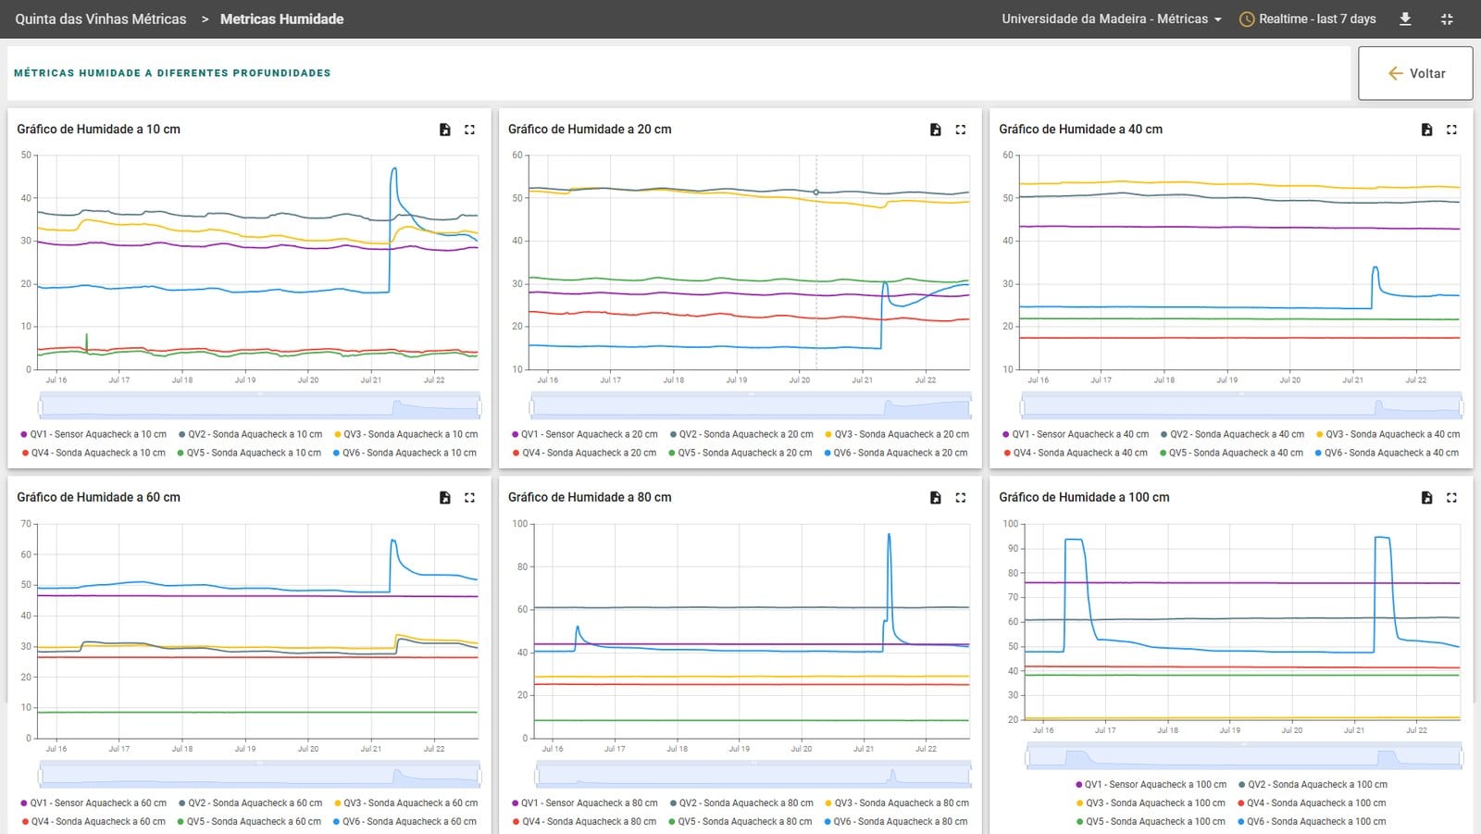Toggle QV2 series in the 40 cm legend
Screen dimensions: 1481x834
[1232, 434]
